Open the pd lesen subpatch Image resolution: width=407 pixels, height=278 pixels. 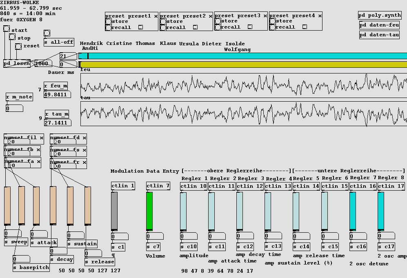coord(17,63)
